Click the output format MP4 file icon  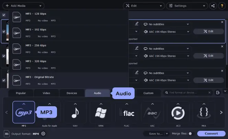(7, 134)
